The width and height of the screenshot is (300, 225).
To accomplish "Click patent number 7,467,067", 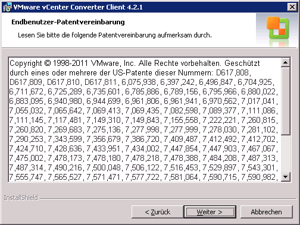I will [258, 148].
